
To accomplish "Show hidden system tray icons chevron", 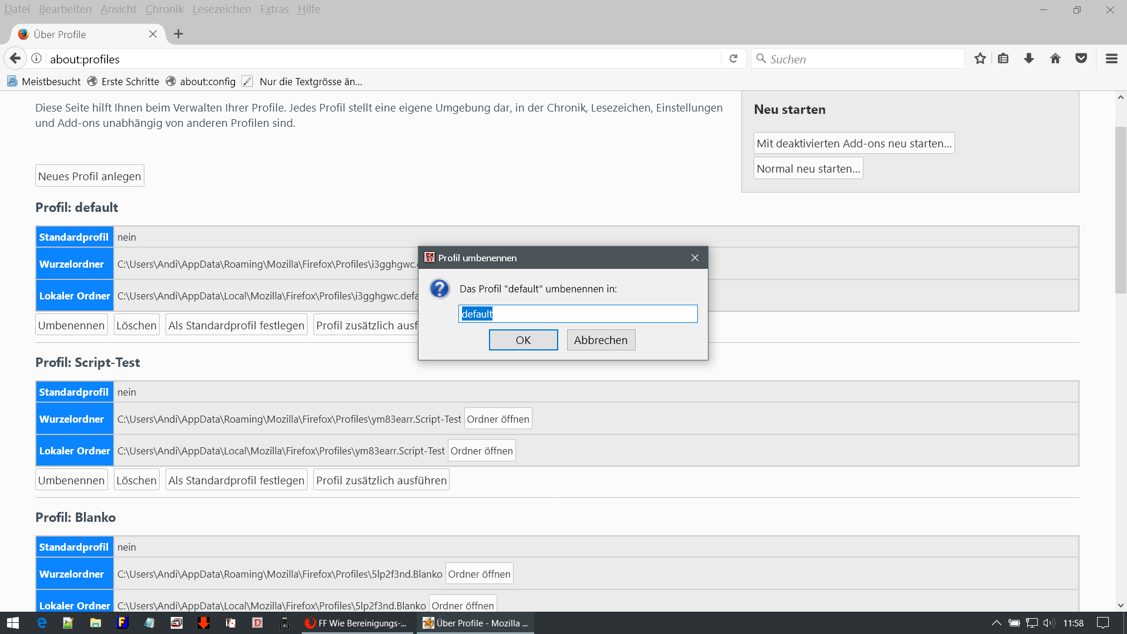I will 996,623.
